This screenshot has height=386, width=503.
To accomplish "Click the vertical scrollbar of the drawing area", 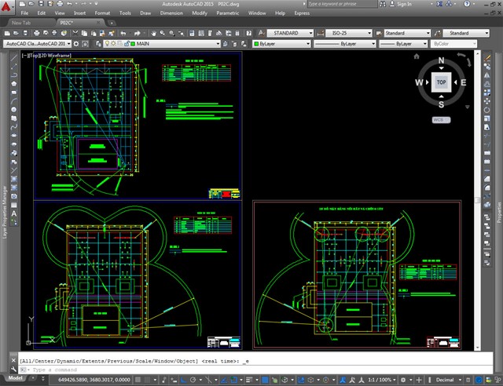I will [477, 200].
